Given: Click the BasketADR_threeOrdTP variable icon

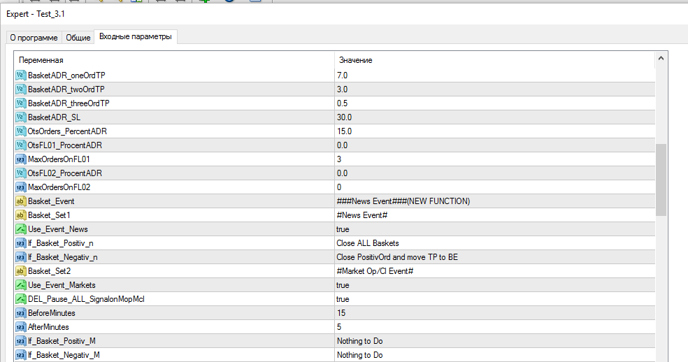Looking at the screenshot, I should [x=20, y=103].
